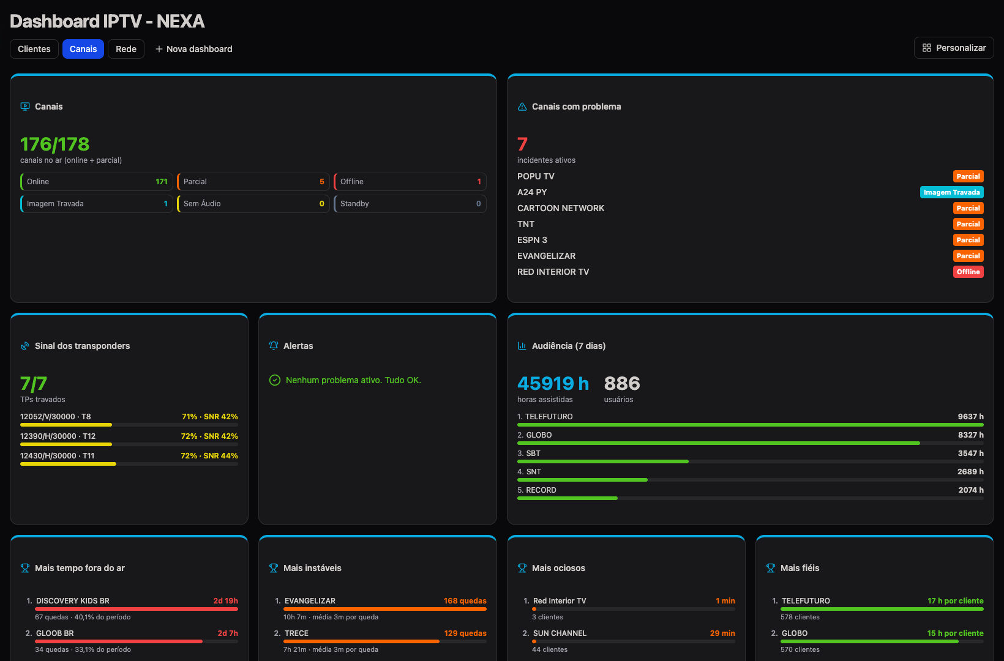Image resolution: width=1004 pixels, height=661 pixels.
Task: Click the Parcial badge for POPU TV
Action: 968,176
